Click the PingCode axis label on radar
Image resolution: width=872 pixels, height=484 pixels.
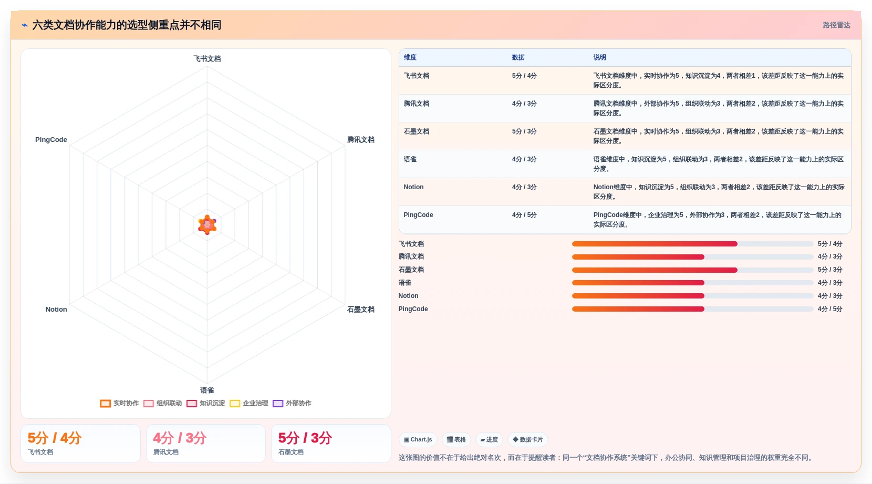coord(51,140)
